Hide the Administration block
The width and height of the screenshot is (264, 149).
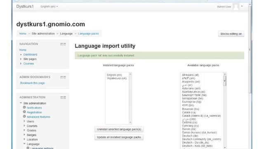pyautogui.click(x=61, y=98)
